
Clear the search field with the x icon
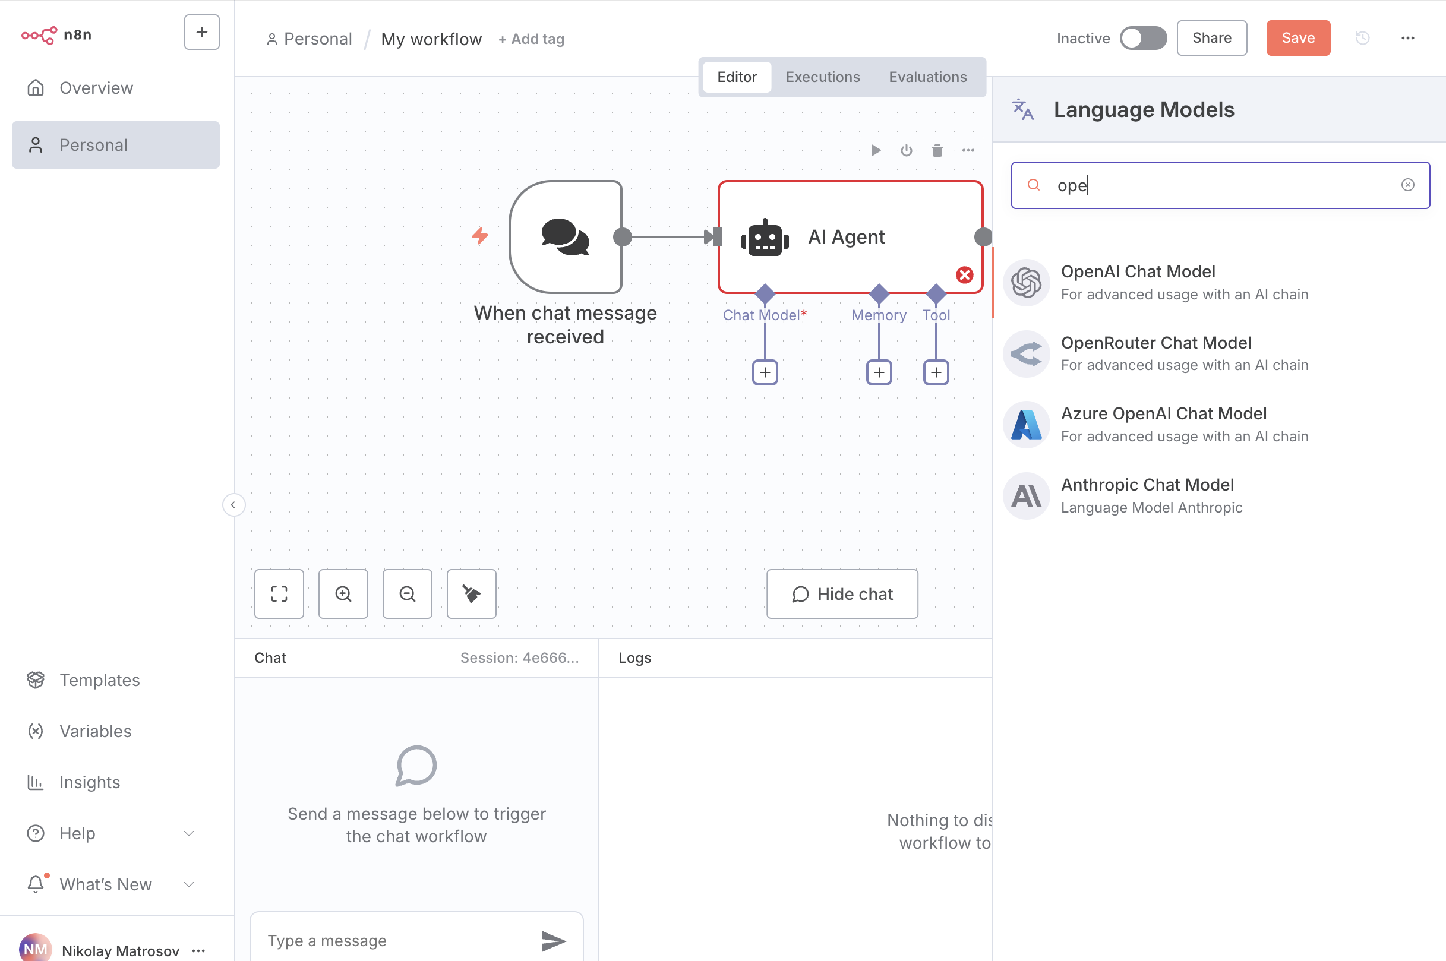pos(1407,185)
